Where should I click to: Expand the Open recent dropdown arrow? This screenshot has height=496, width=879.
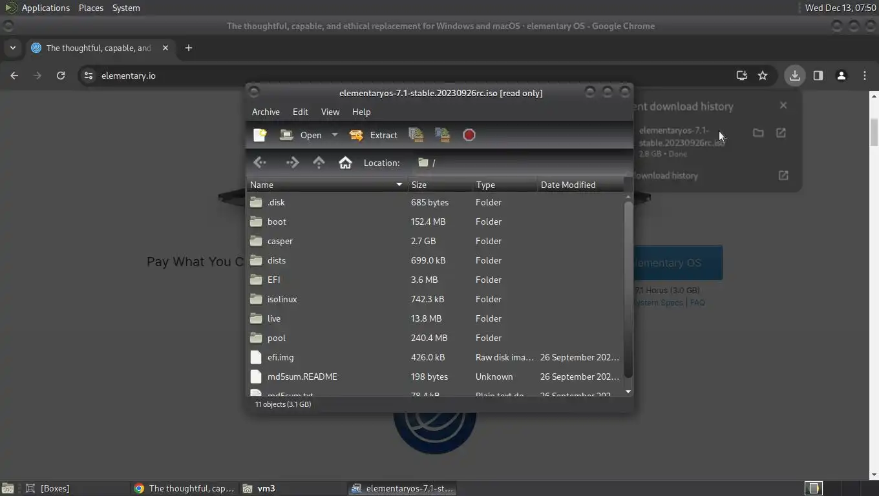[x=334, y=135]
